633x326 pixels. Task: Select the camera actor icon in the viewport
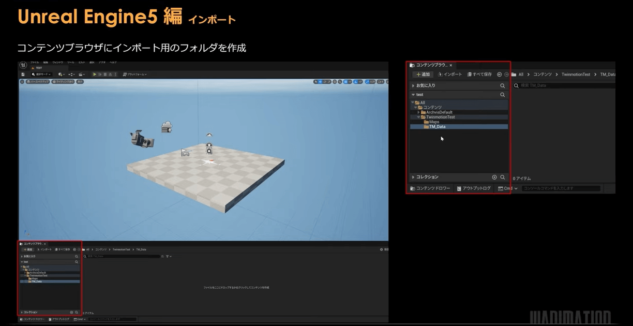(x=141, y=138)
